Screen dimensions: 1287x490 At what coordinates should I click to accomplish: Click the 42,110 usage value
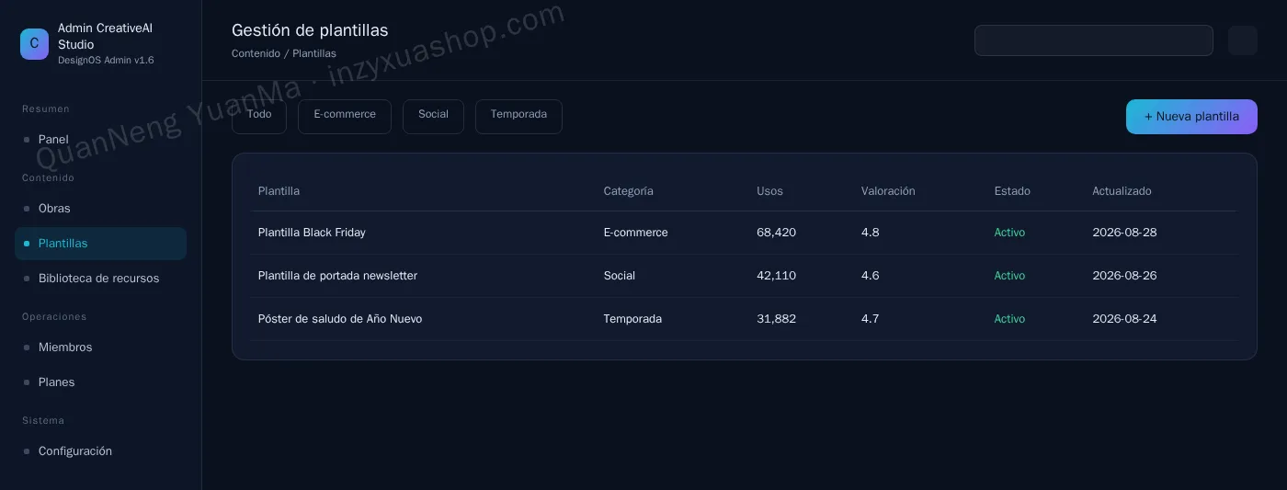(x=776, y=276)
